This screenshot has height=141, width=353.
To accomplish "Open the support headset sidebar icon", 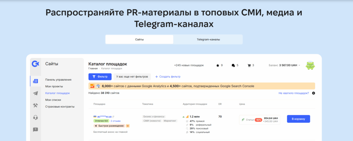I will coord(36,117).
